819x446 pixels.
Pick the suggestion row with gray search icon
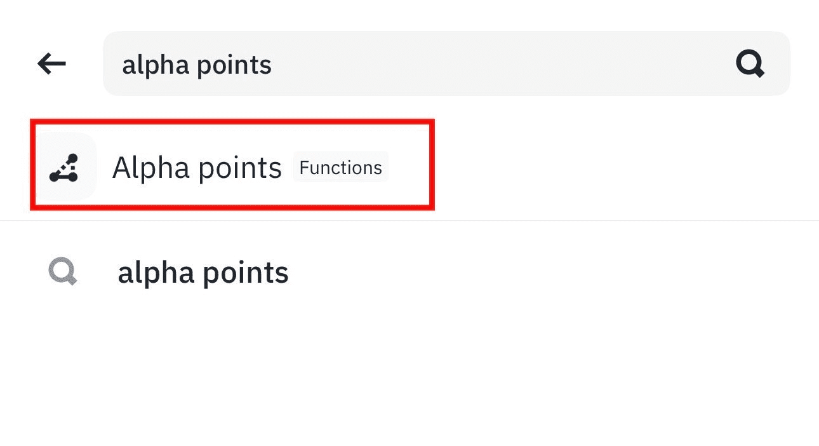point(409,273)
